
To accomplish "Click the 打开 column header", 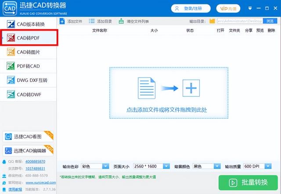I will point(220,30).
